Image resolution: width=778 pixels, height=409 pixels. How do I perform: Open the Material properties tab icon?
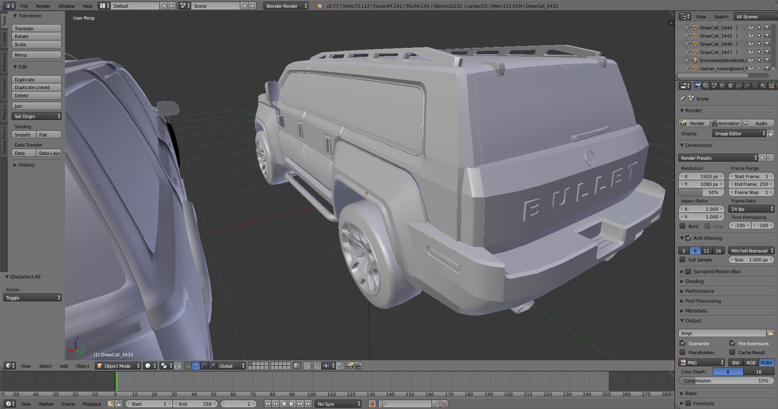coord(763,86)
